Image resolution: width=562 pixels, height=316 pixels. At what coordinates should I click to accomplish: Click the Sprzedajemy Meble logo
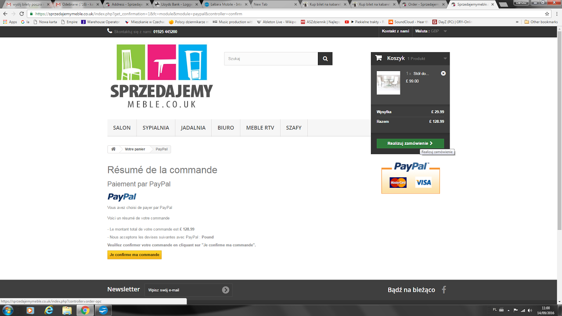pyautogui.click(x=162, y=76)
